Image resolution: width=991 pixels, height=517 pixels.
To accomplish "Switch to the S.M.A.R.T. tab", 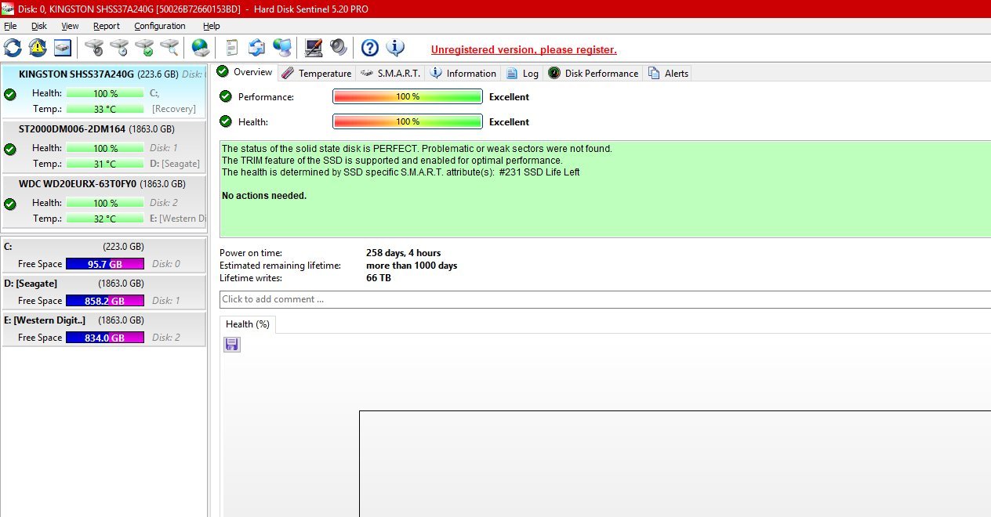I will click(390, 73).
